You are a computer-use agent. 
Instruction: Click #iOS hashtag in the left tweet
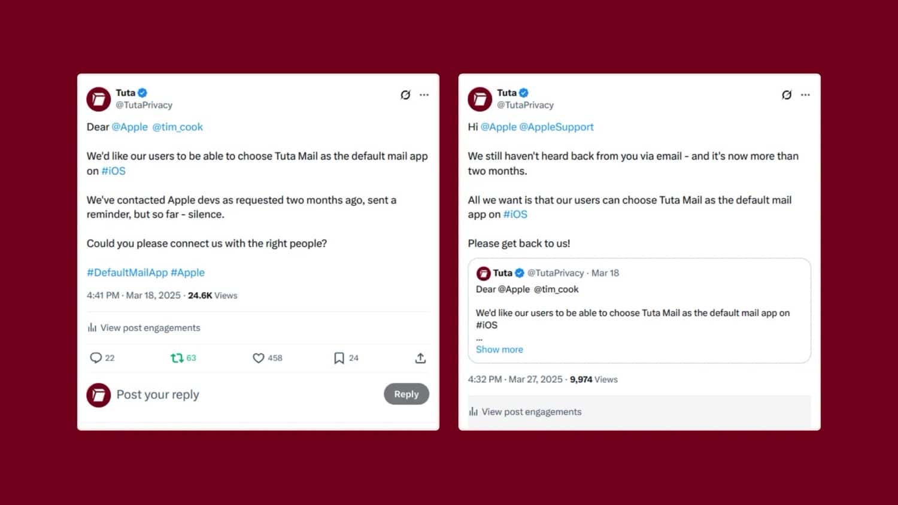[113, 171]
